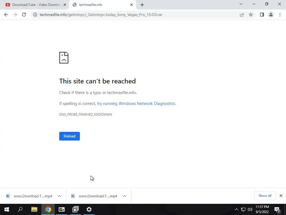The width and height of the screenshot is (286, 215).
Task: Click the browser back arrow
Action: (x=6, y=15)
